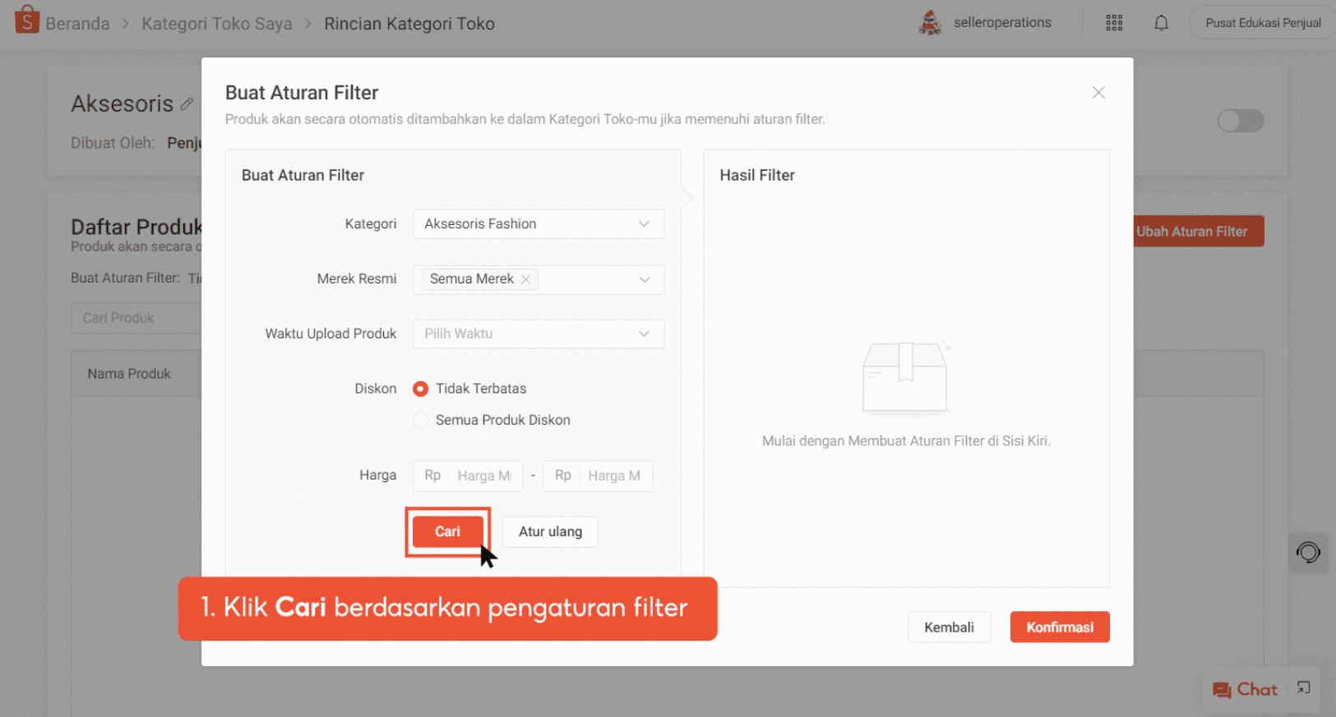Click the Rincian Kategori Toko breadcrumb
Screen dimensions: 1336x717
tap(409, 23)
